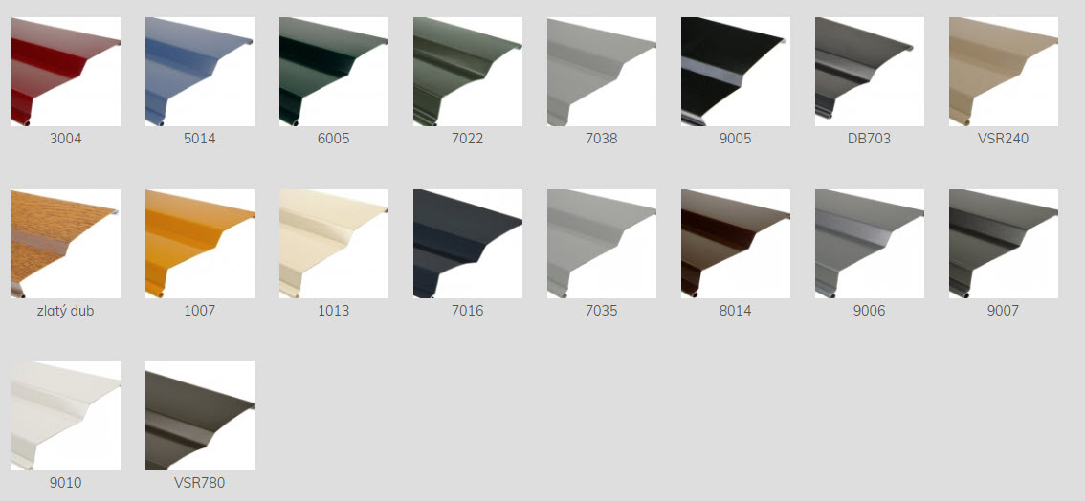Image resolution: width=1085 pixels, height=501 pixels.
Task: Select the anthracite 7016 swatch
Action: 468,244
